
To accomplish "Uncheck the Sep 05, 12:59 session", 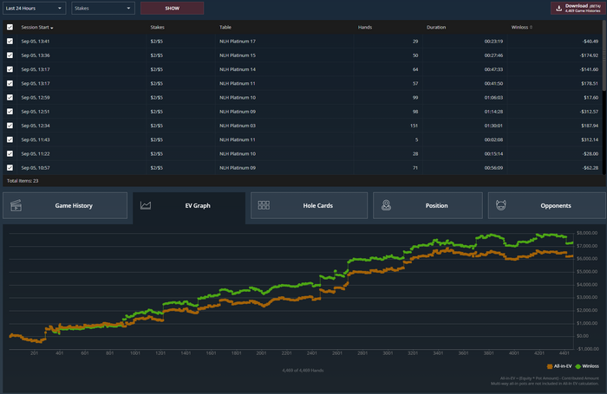I will click(x=10, y=98).
